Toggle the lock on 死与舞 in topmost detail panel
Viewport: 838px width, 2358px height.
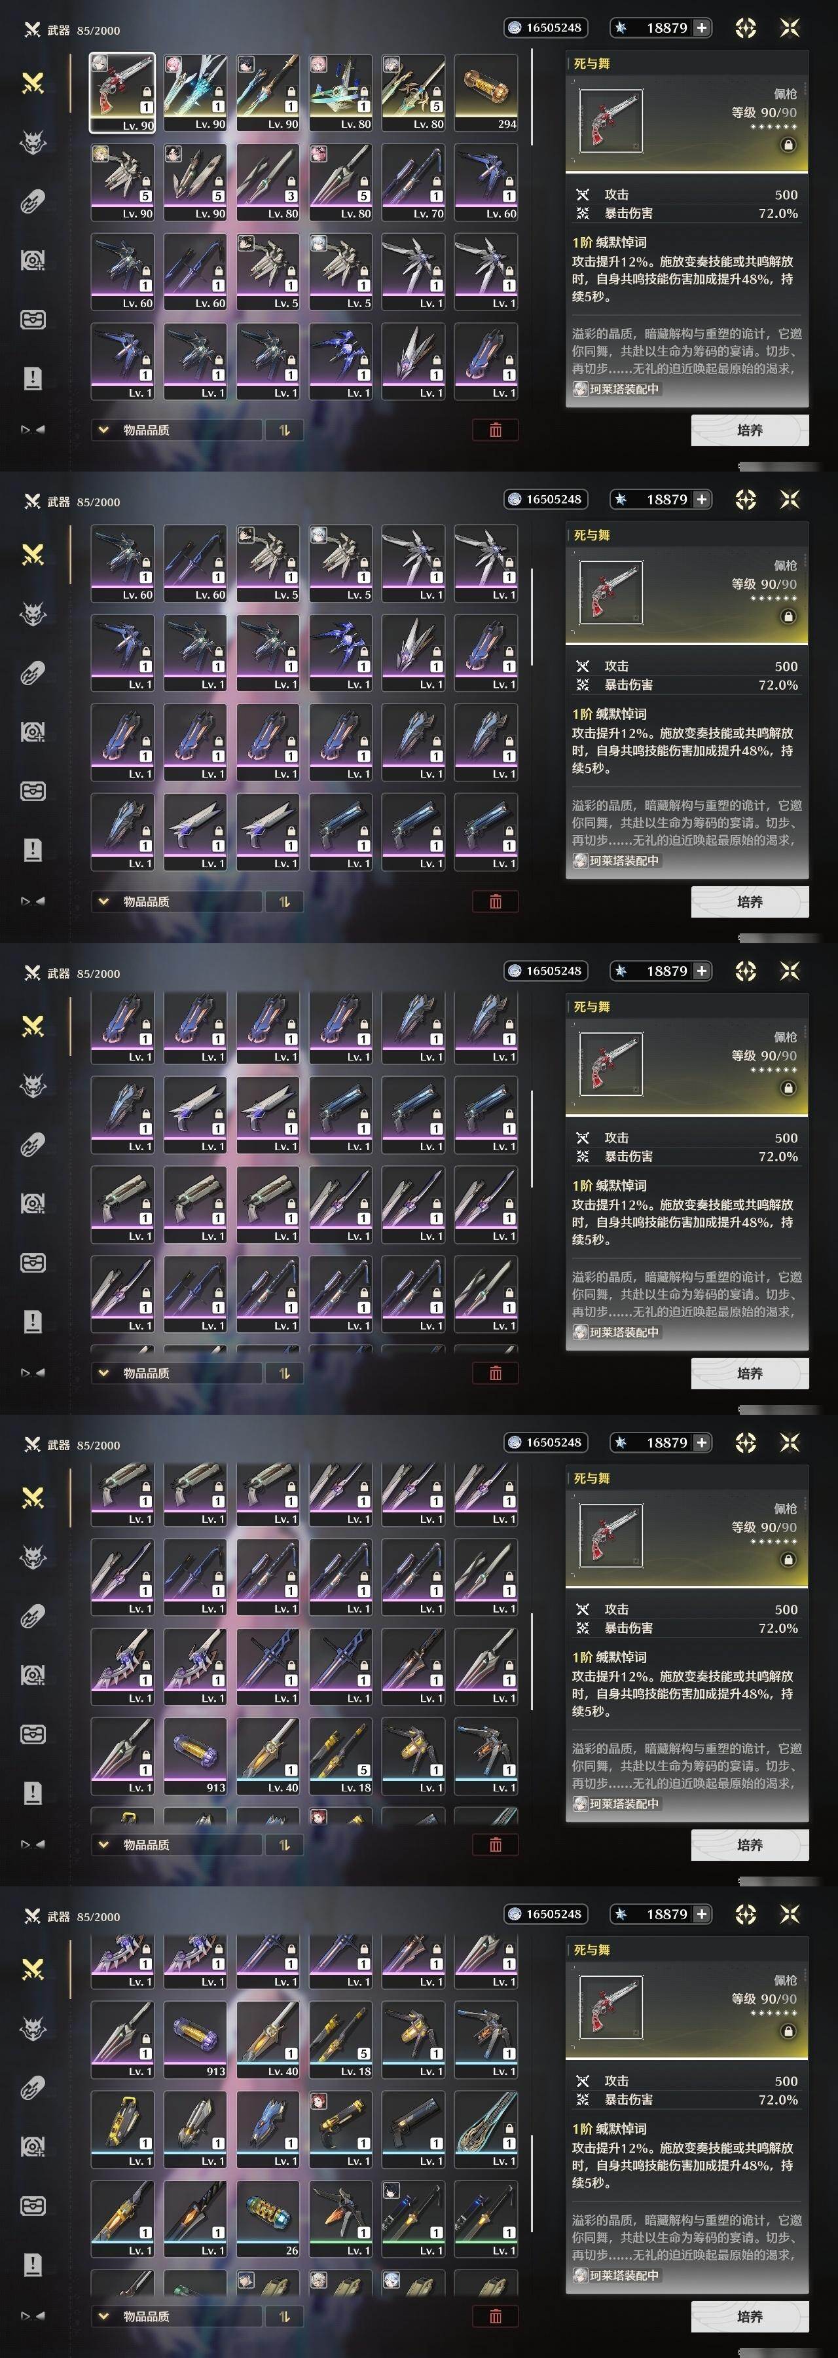coord(788,145)
